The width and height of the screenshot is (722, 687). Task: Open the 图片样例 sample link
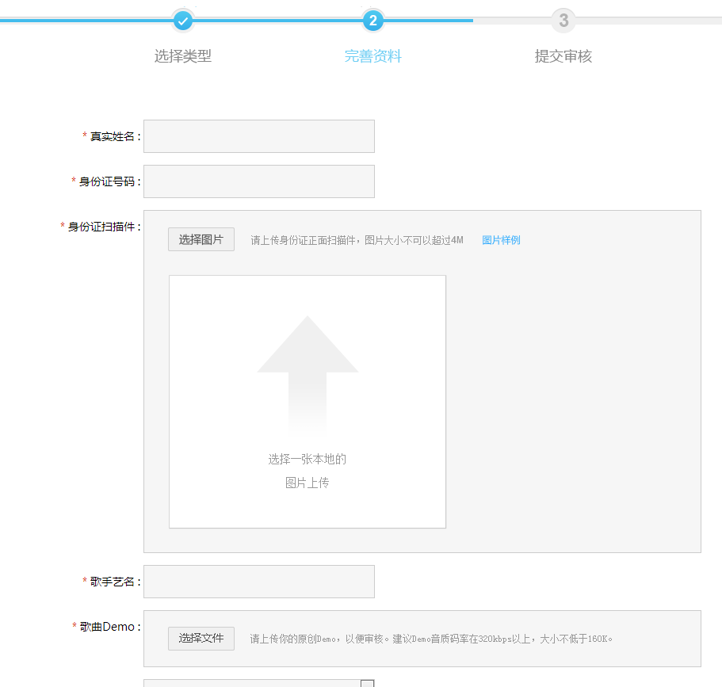pos(501,239)
